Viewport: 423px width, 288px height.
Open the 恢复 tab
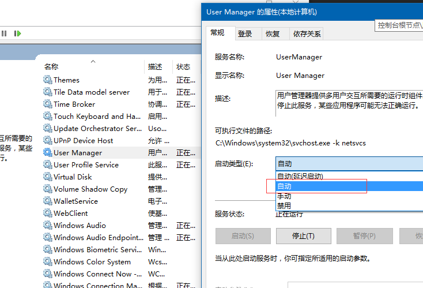[273, 34]
